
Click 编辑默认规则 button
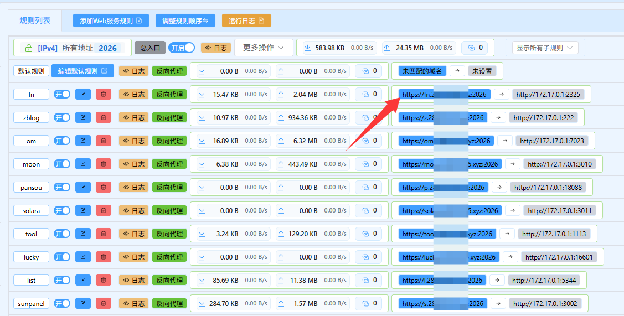point(82,71)
